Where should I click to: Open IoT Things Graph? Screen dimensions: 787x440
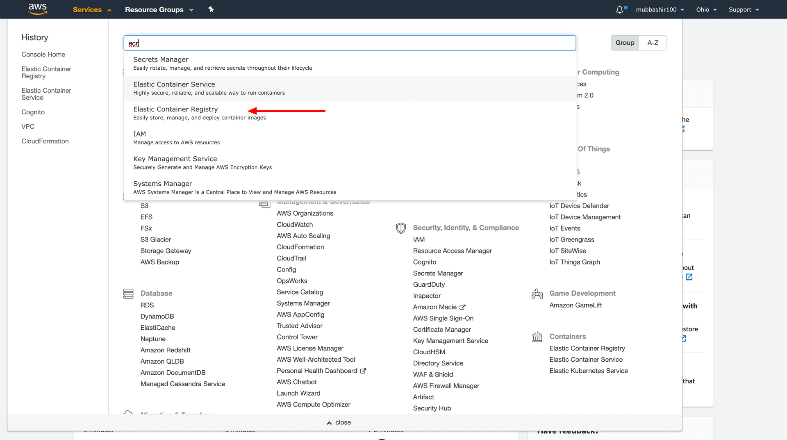(x=574, y=262)
